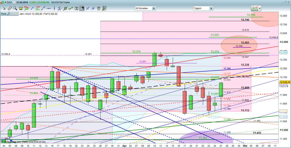Click the candlestick chart icon in title bar
Image resolution: width=291 pixels, height=148 pixels.
click(2, 2)
